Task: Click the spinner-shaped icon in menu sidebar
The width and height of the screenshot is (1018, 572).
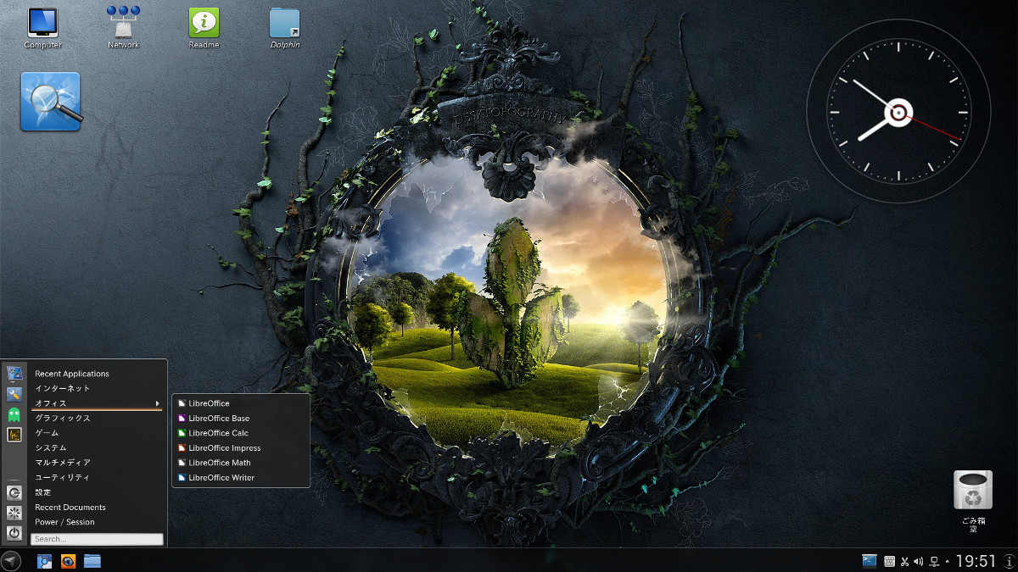Action: pyautogui.click(x=14, y=513)
